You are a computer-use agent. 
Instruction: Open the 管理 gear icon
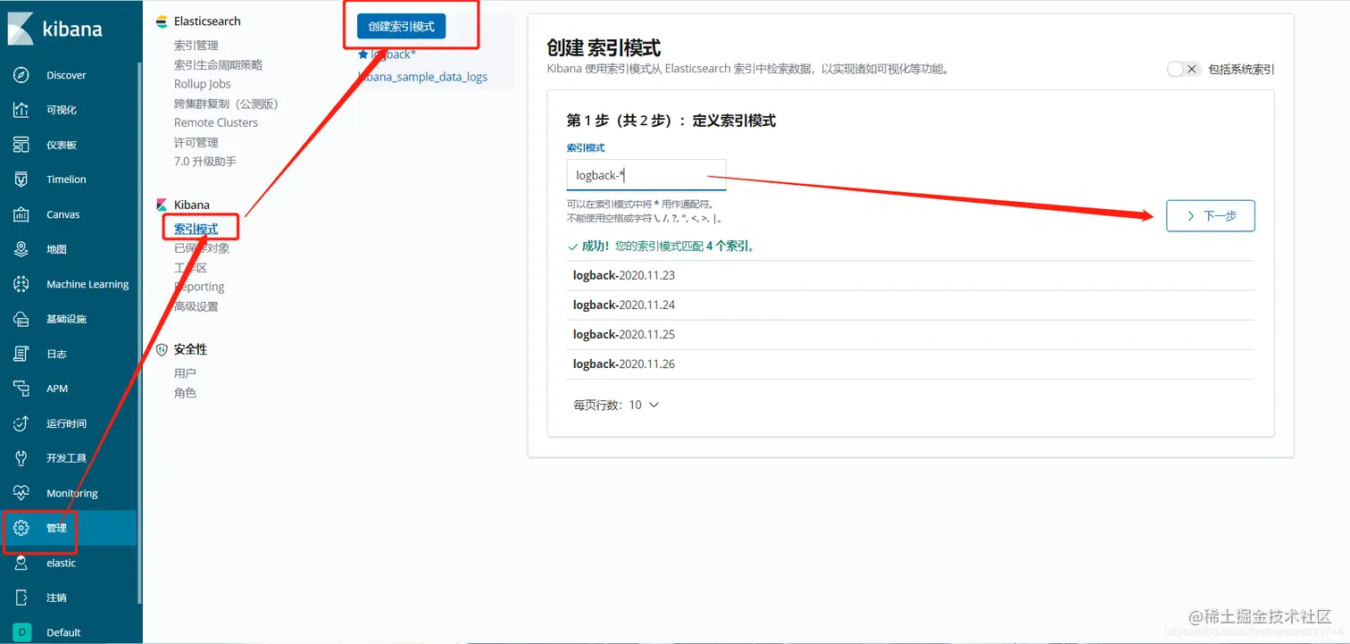point(21,528)
